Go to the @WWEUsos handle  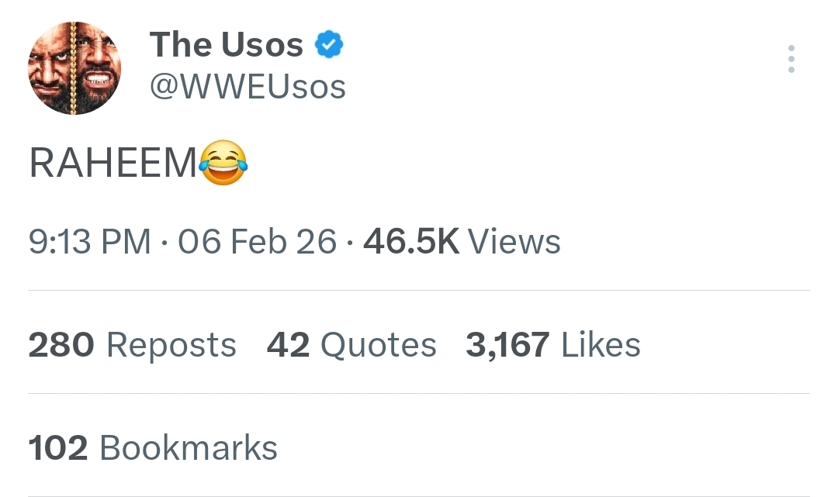(x=248, y=86)
